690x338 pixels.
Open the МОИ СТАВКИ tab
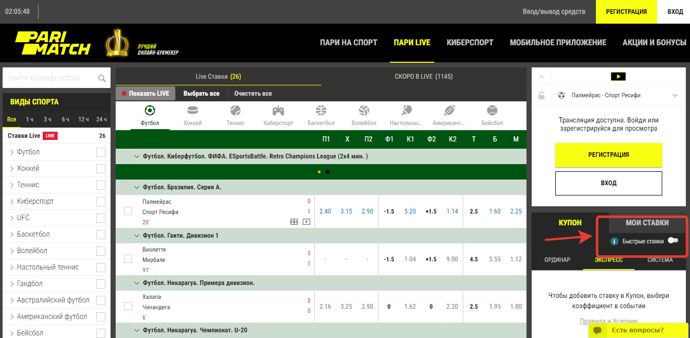point(647,223)
